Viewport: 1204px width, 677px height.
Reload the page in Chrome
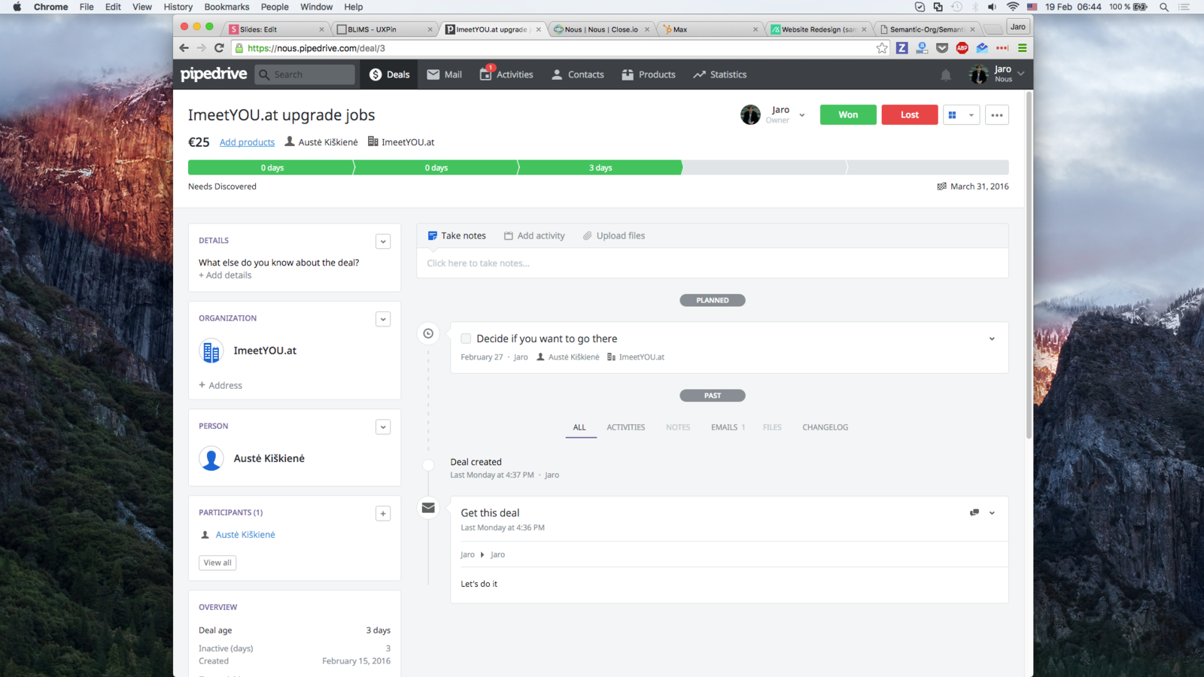[219, 48]
